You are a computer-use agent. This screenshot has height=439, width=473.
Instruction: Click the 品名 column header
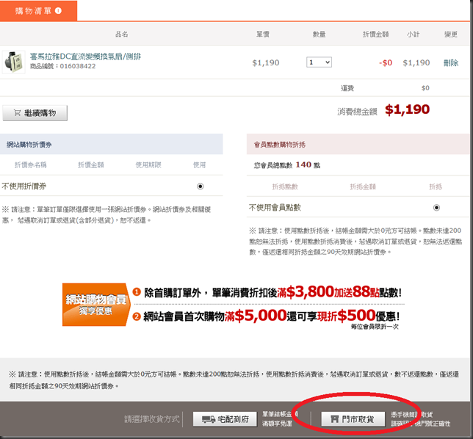point(122,35)
